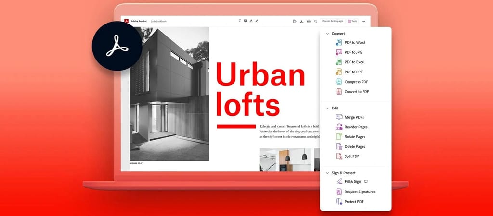Collapse the Edit section chevron
The width and height of the screenshot is (493, 216).
(327, 108)
